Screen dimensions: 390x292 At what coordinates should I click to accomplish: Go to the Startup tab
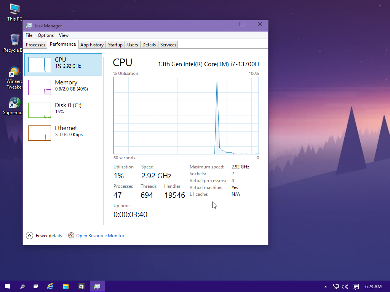pyautogui.click(x=115, y=45)
